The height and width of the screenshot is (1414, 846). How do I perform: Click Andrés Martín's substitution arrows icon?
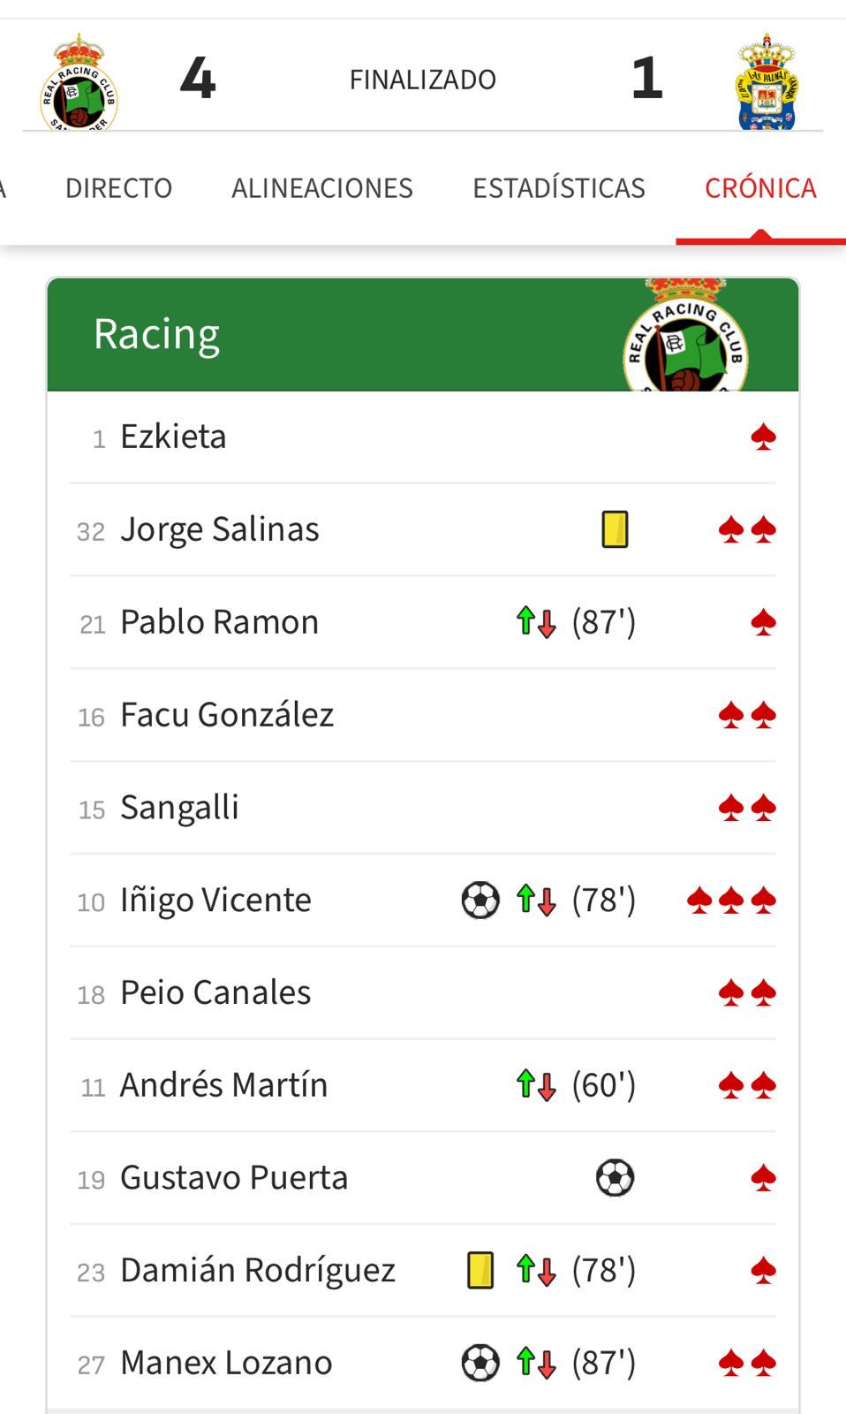(x=536, y=1085)
